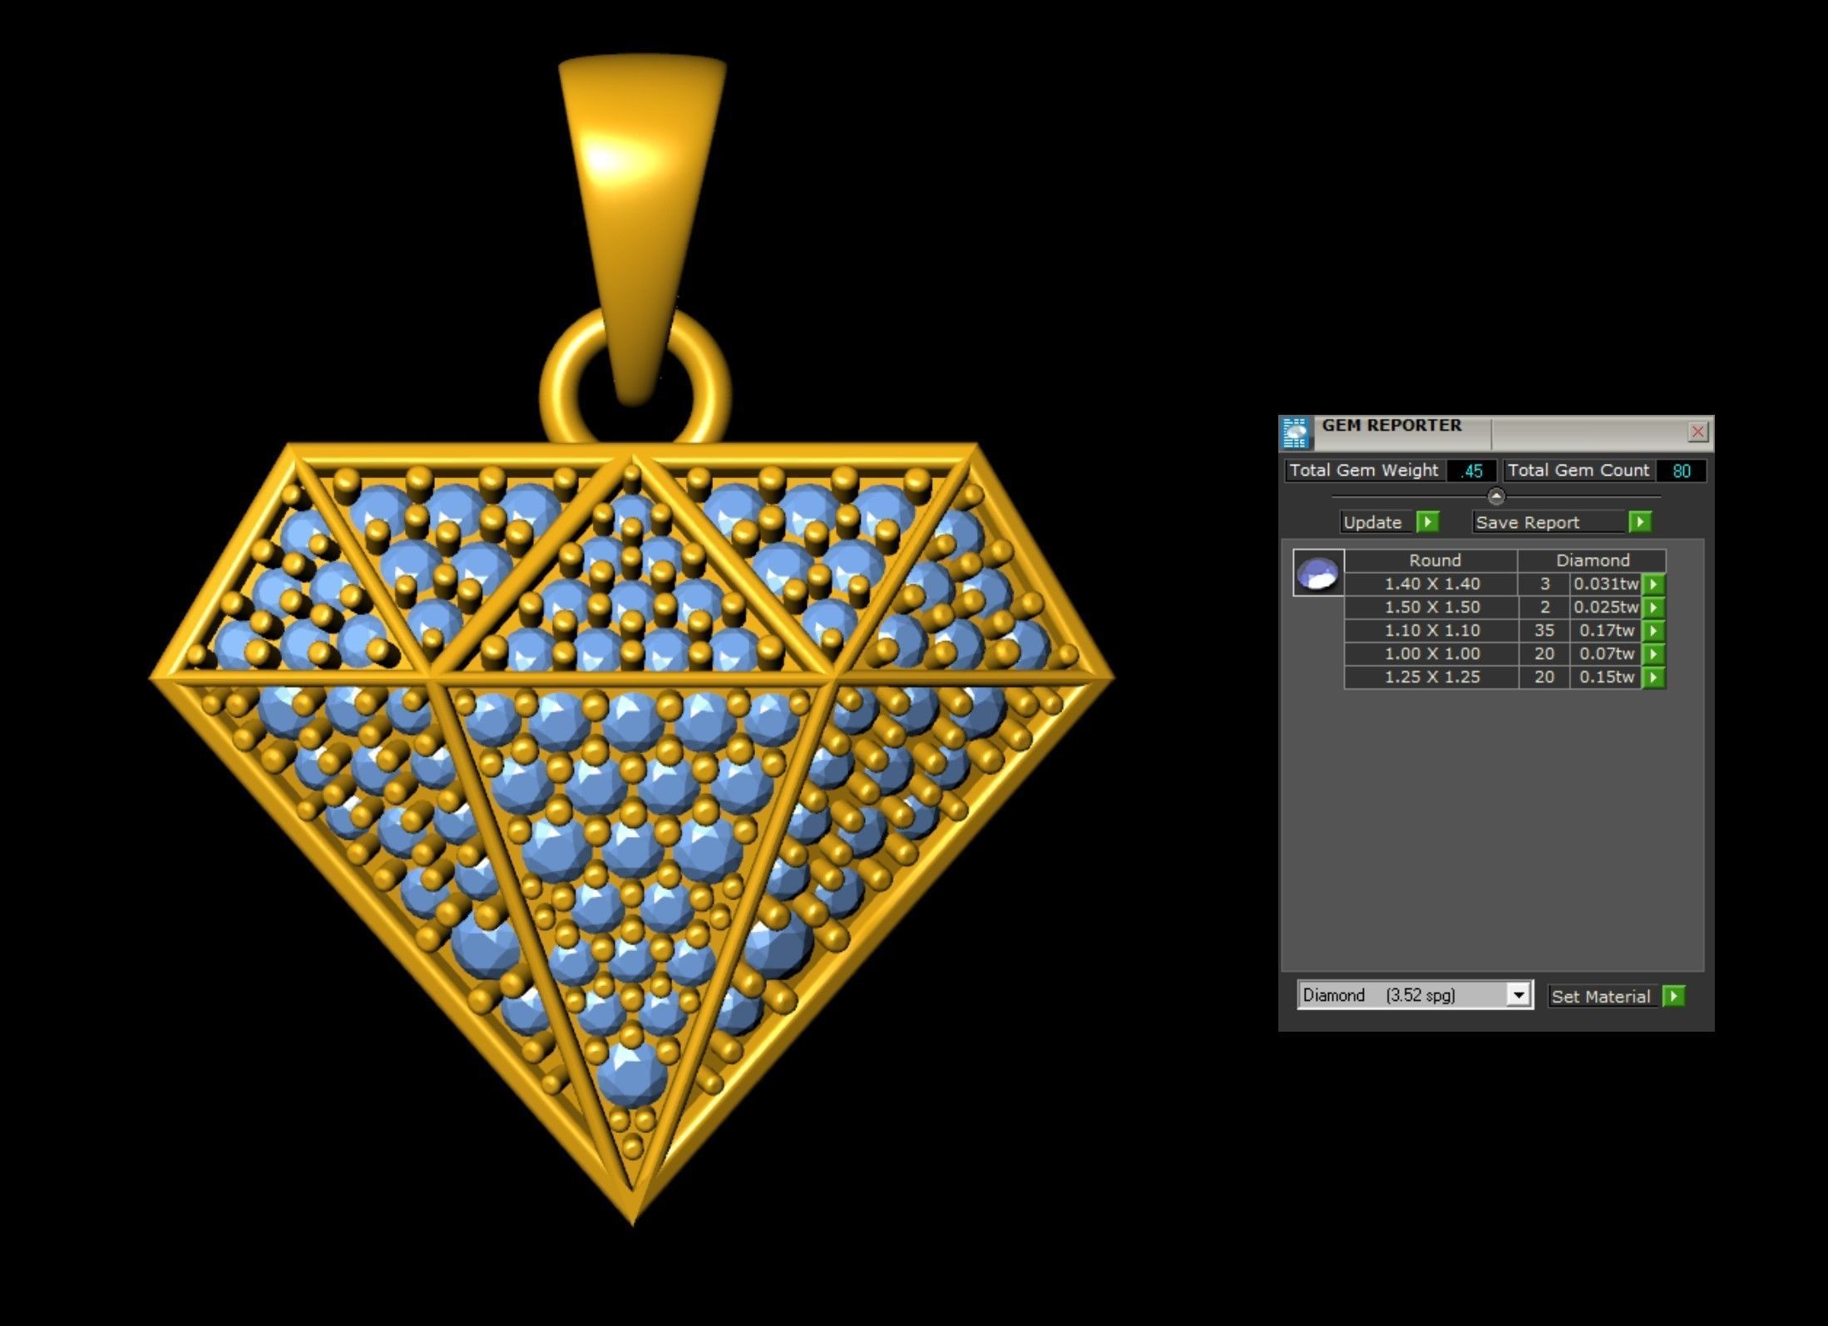Viewport: 1828px width, 1326px height.
Task: Click green arrow for 1.00 X 1.00 row
Action: point(1653,654)
